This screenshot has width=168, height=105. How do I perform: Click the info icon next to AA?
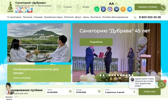pos(116,4)
